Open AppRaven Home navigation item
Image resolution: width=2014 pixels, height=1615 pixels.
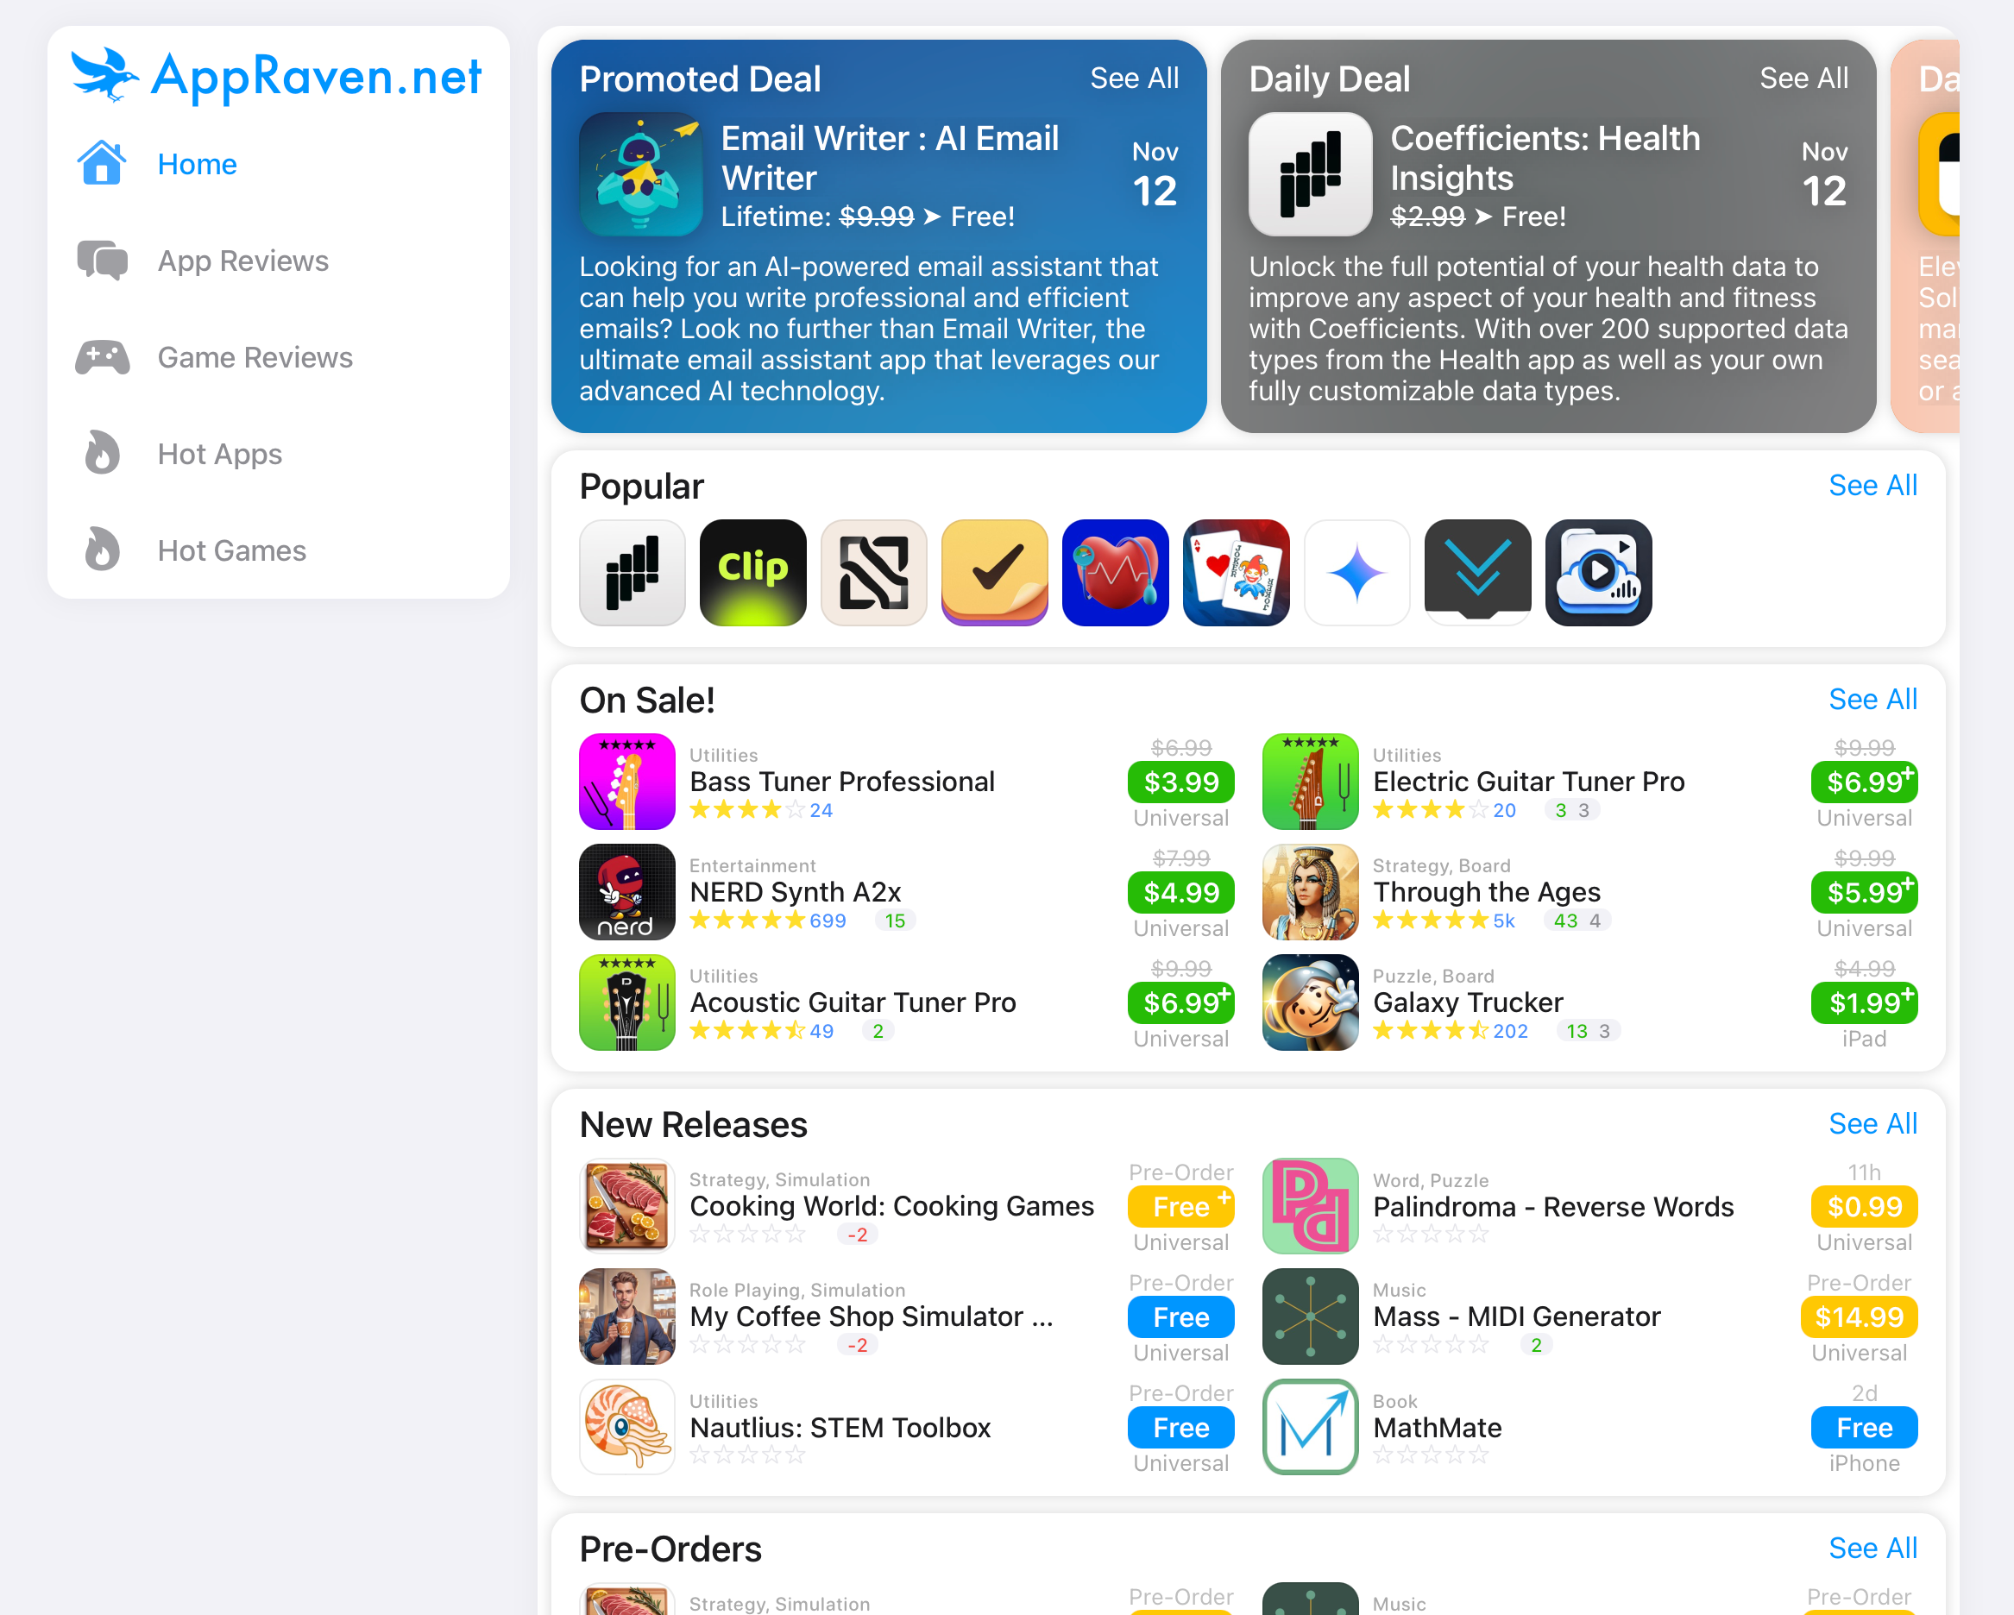point(196,163)
